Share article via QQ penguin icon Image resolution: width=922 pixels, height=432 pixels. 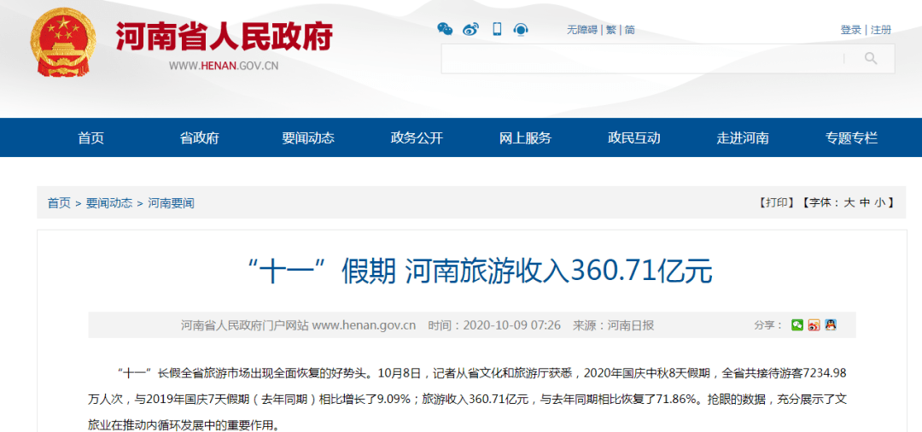[x=831, y=324]
